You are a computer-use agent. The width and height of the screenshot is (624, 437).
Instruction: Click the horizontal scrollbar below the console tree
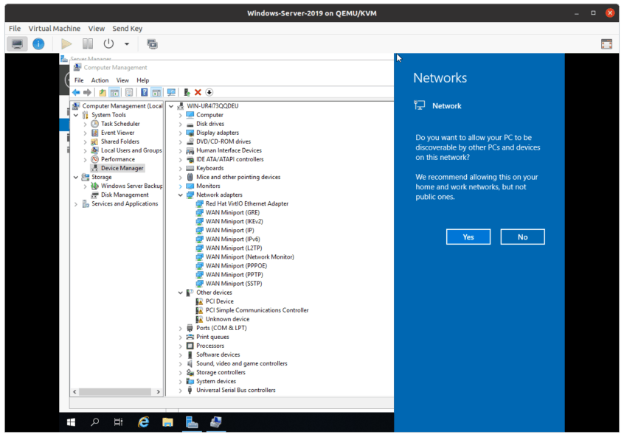coord(114,392)
